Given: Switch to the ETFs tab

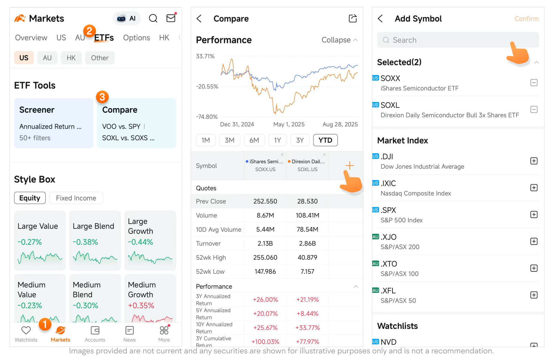Looking at the screenshot, I should point(104,38).
